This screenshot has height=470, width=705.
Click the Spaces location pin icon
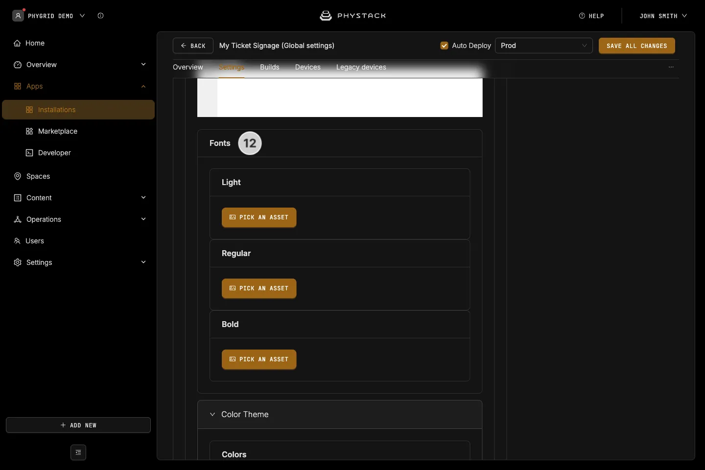coord(18,176)
